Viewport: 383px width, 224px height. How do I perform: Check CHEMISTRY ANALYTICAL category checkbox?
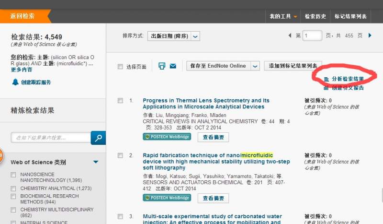point(13,189)
